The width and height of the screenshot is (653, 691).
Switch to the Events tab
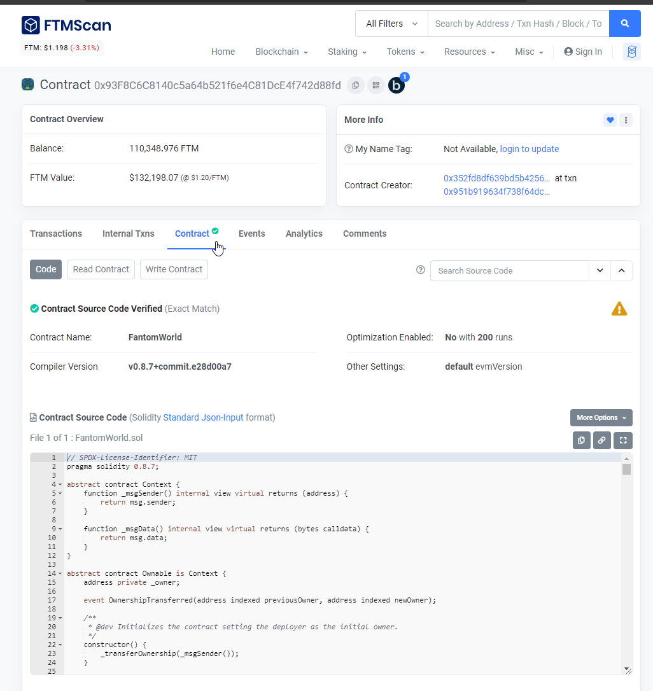click(x=252, y=234)
